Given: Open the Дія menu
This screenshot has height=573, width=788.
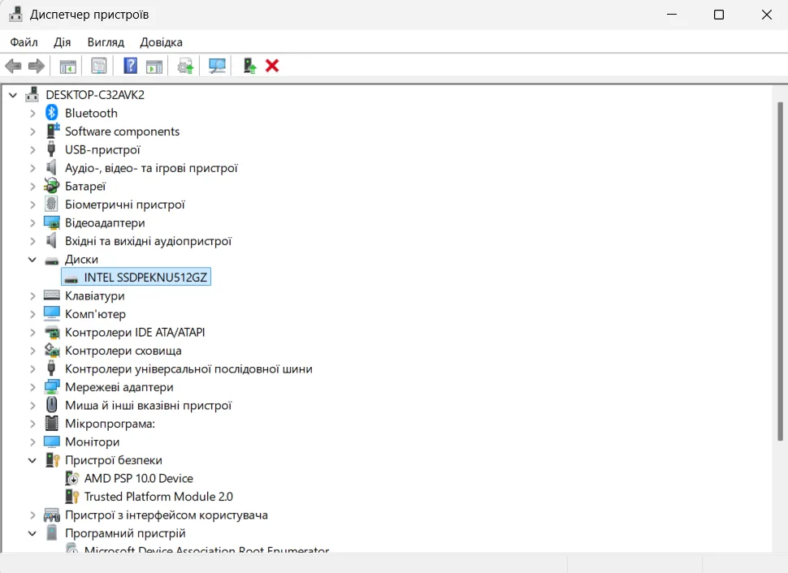Looking at the screenshot, I should [63, 42].
